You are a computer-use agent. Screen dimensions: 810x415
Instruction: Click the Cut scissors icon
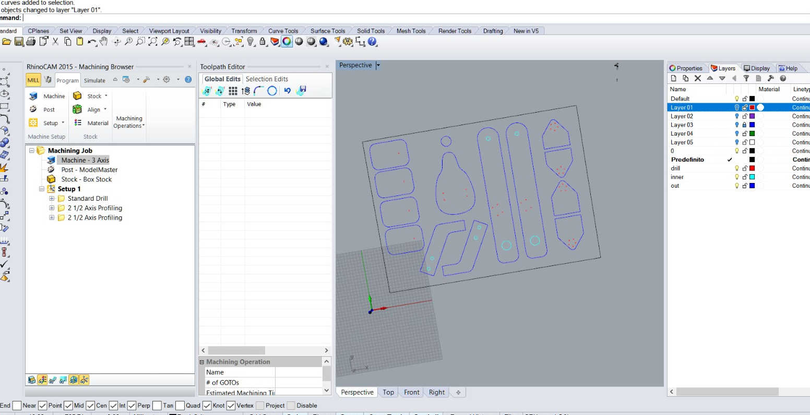[x=55, y=42]
